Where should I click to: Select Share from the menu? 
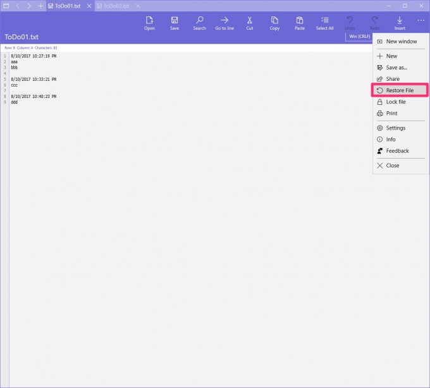point(400,79)
